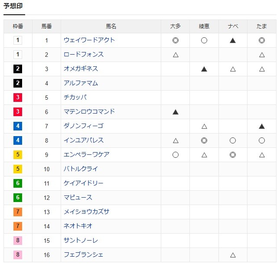Open horse link フェブランシェ

tap(83, 254)
